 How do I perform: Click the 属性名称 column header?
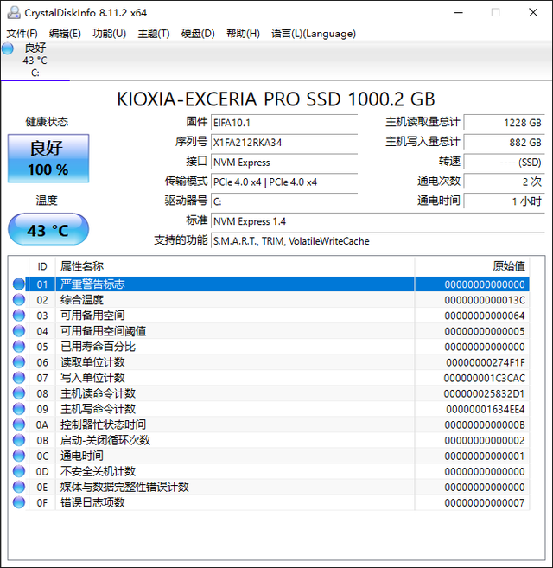[235, 266]
